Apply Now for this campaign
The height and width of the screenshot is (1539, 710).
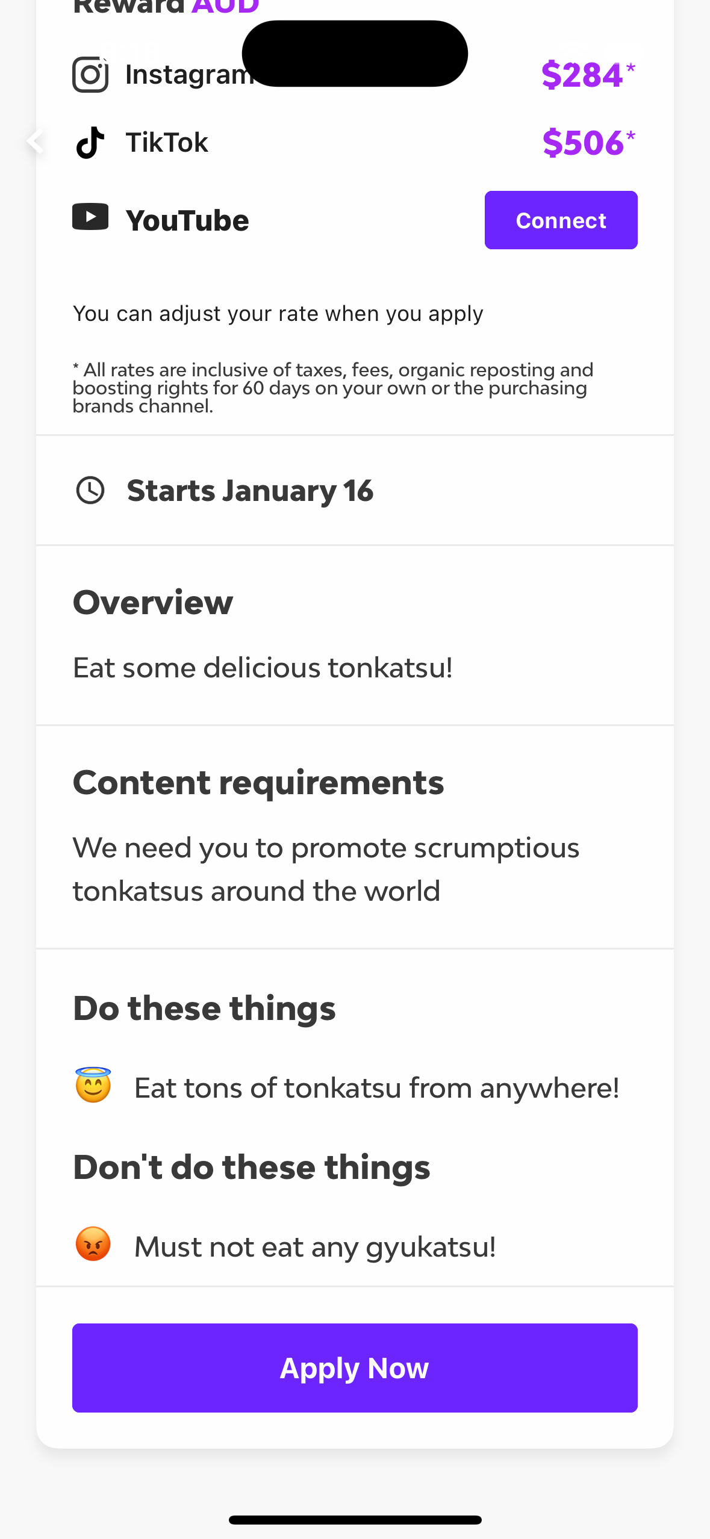[355, 1368]
